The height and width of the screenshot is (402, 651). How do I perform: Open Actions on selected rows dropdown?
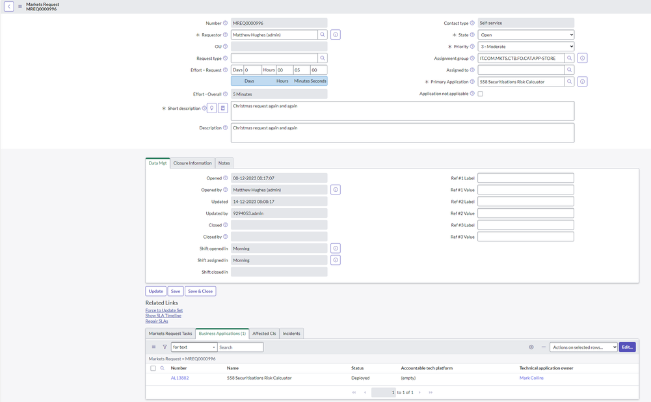[x=583, y=347]
